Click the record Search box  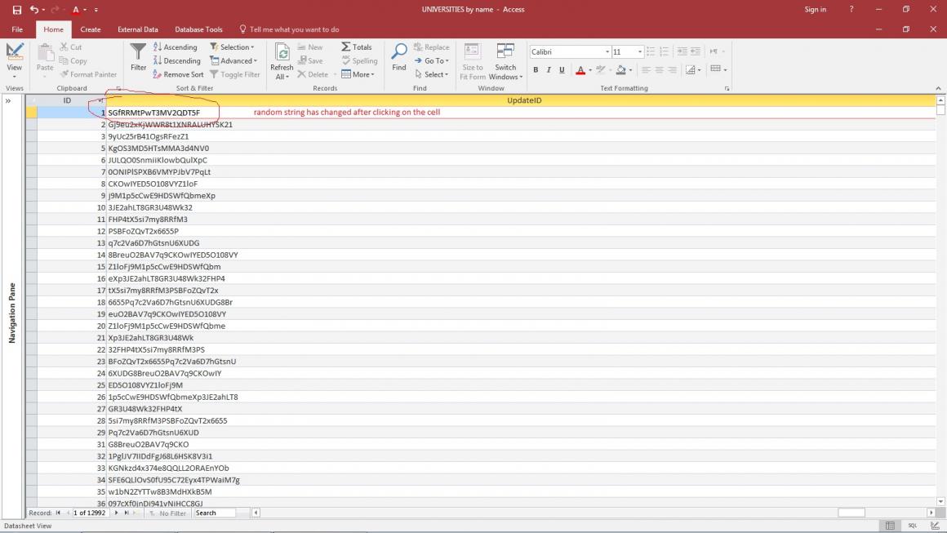(215, 513)
